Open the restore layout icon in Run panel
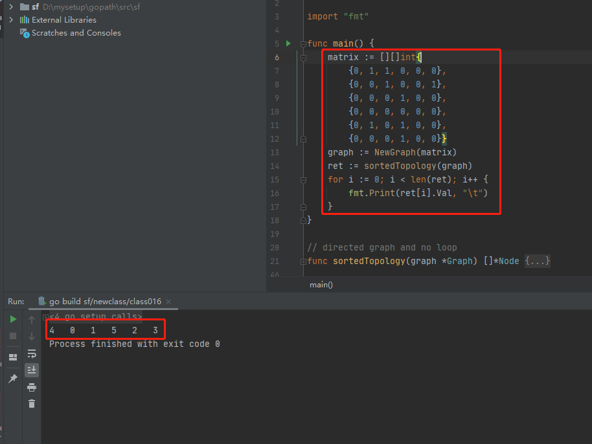This screenshot has width=592, height=444. click(13, 357)
